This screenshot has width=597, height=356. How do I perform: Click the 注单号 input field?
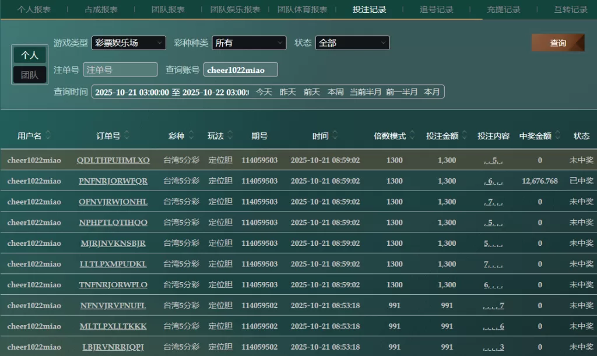point(120,70)
